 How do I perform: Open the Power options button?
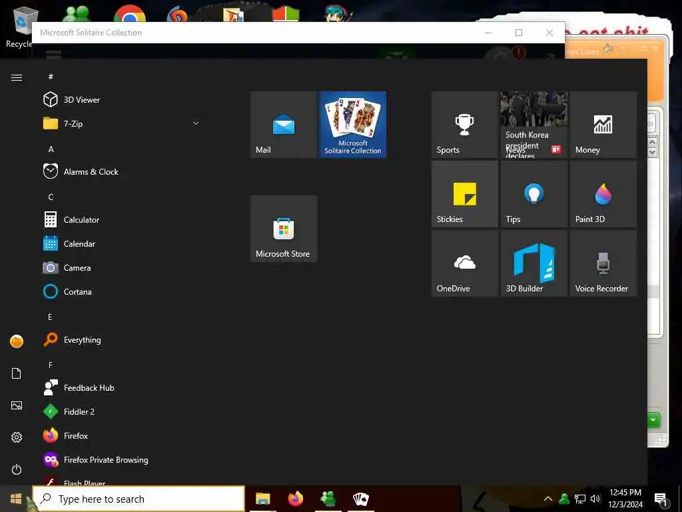17,469
